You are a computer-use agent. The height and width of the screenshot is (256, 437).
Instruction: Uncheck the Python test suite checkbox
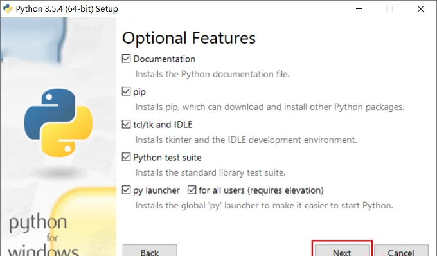(126, 158)
